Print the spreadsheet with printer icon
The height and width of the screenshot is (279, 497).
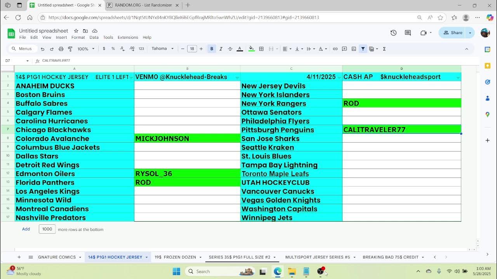pos(61,49)
